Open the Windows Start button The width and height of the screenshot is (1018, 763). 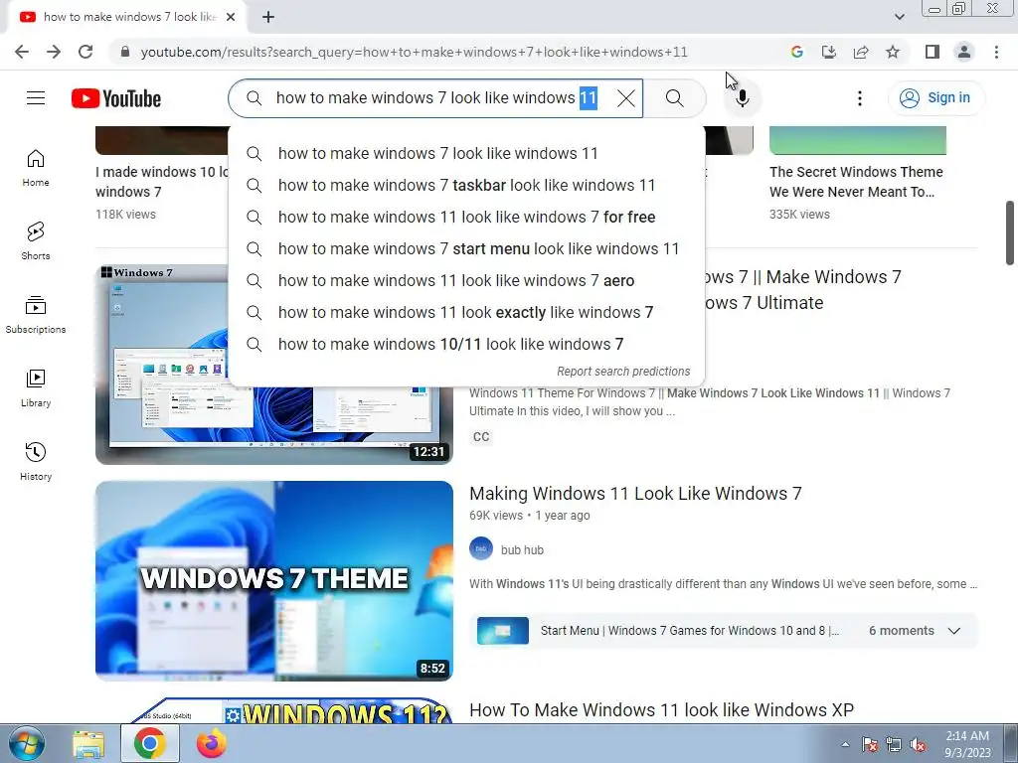27,743
